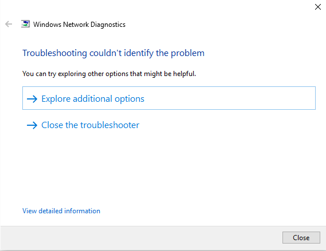The image size is (326, 251).
Task: Click the word 'information' in the bottom link
Action: click(82, 211)
